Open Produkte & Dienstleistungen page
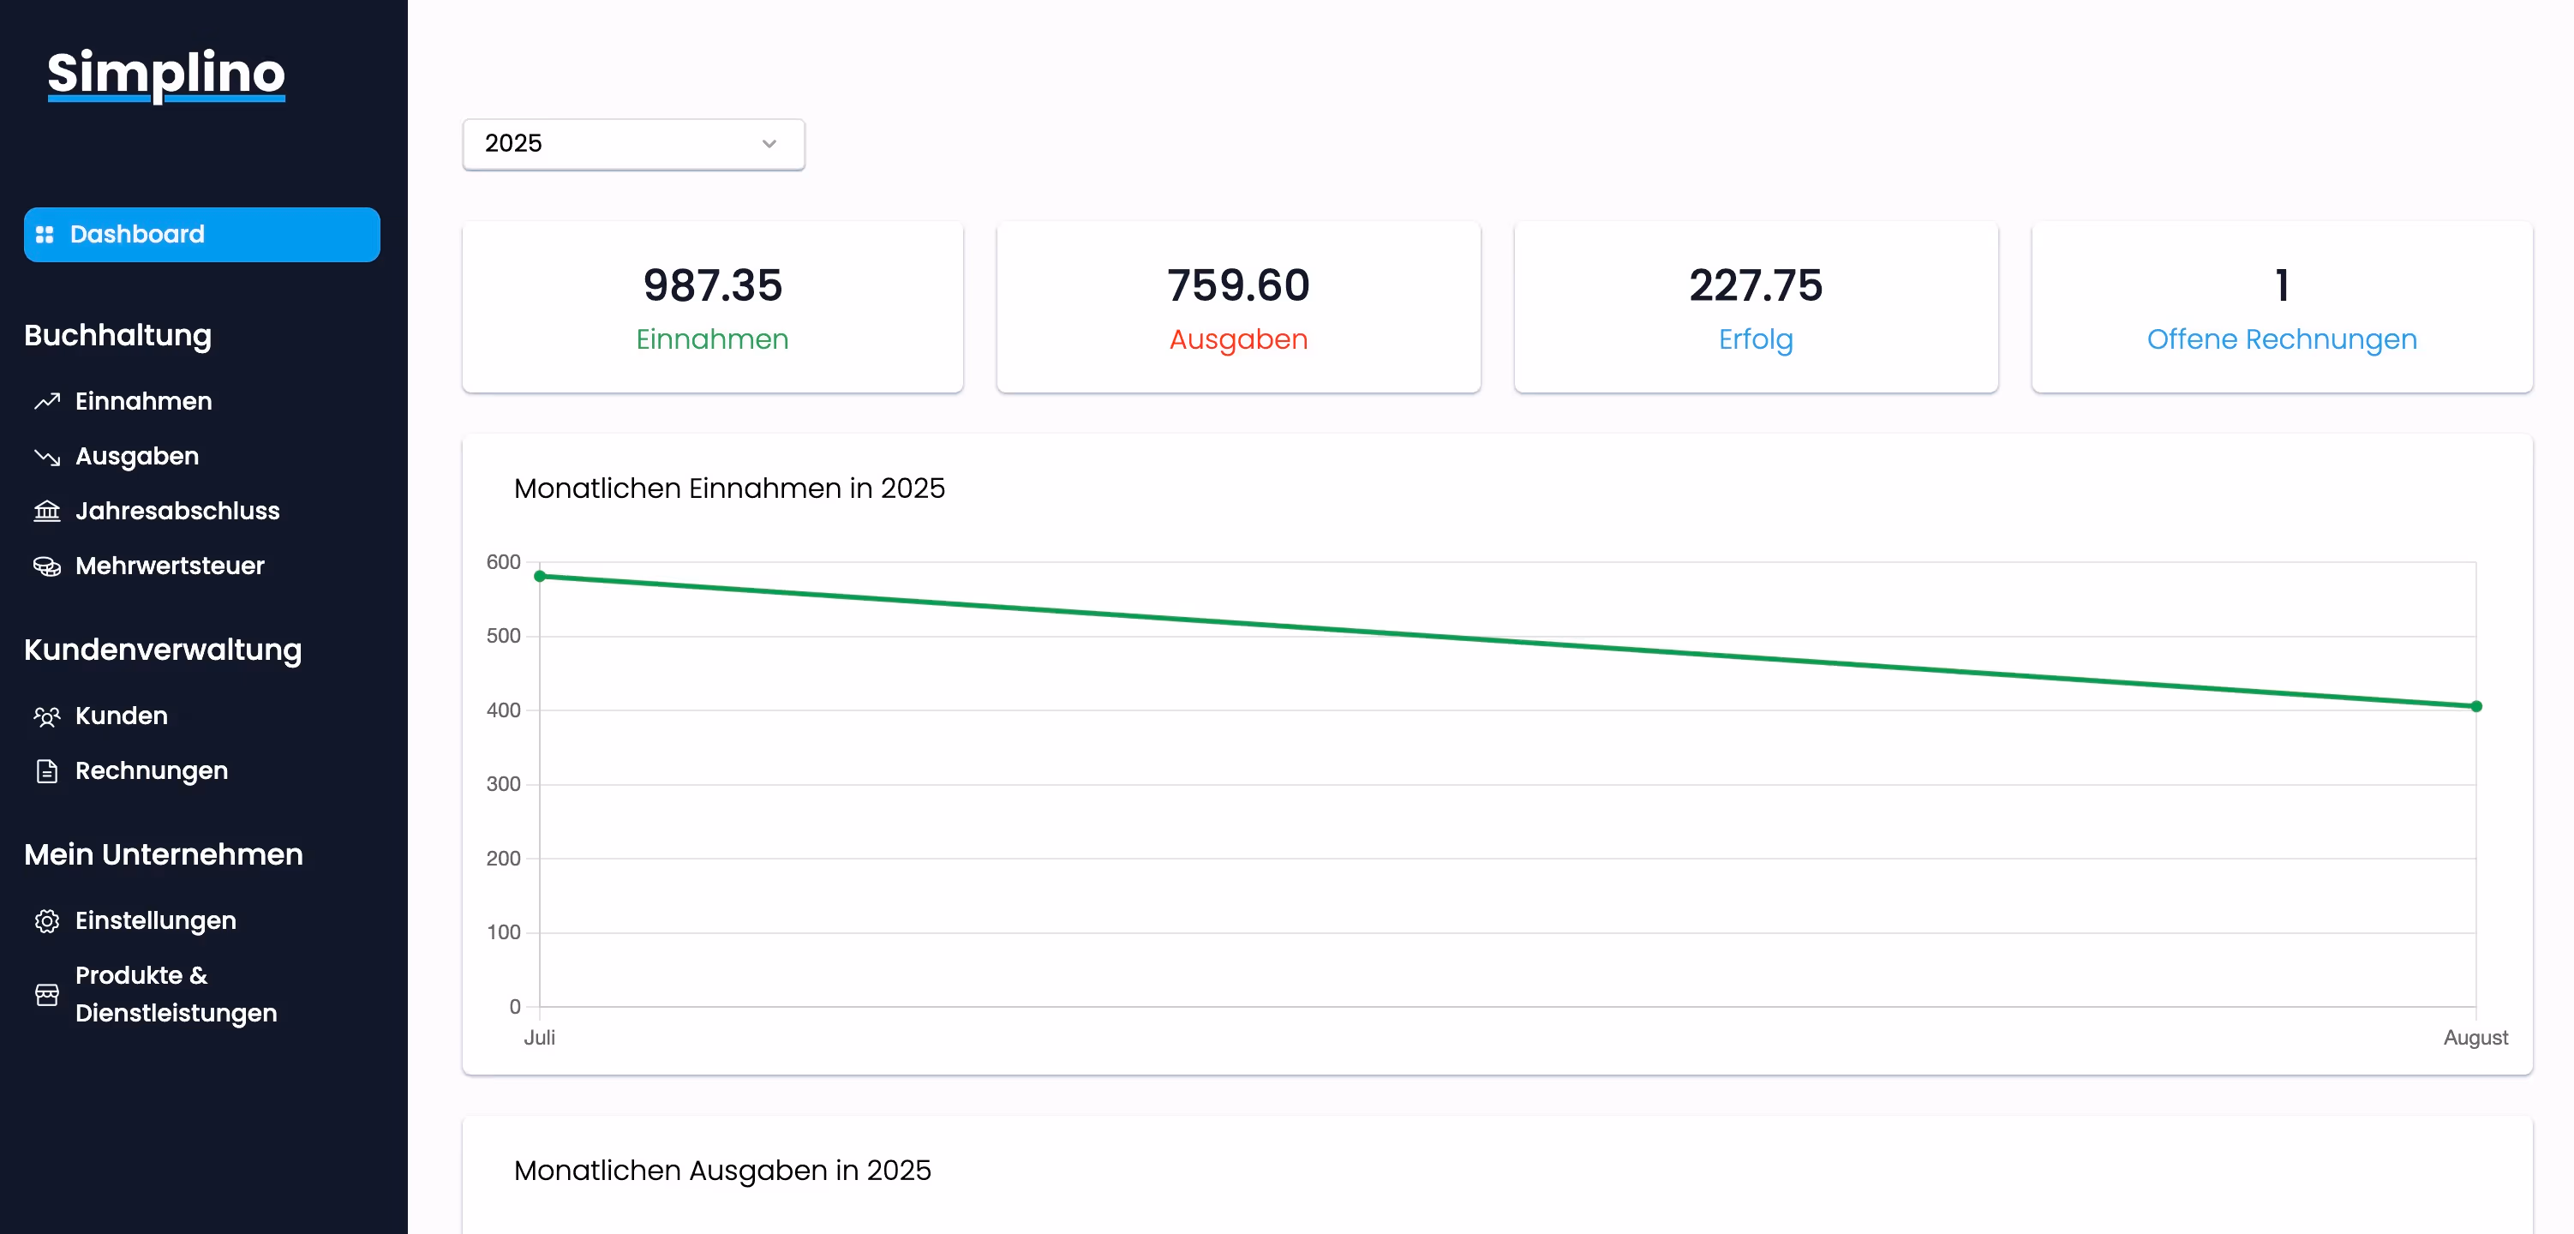This screenshot has height=1234, width=2574. (175, 994)
